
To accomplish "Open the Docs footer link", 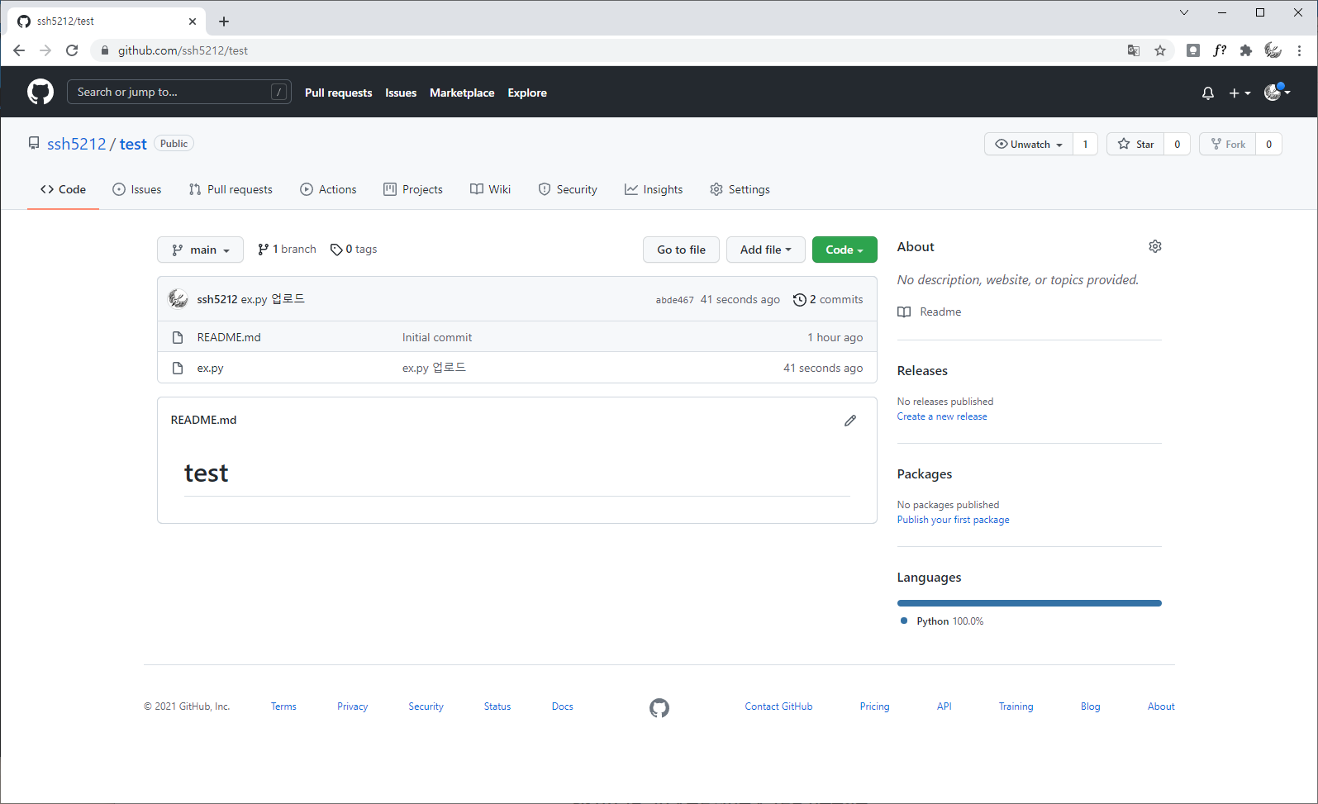I will 563,706.
